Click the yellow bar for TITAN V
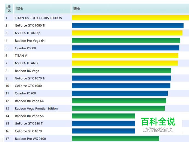Screen dimensions: 189x142 tap(125, 56)
